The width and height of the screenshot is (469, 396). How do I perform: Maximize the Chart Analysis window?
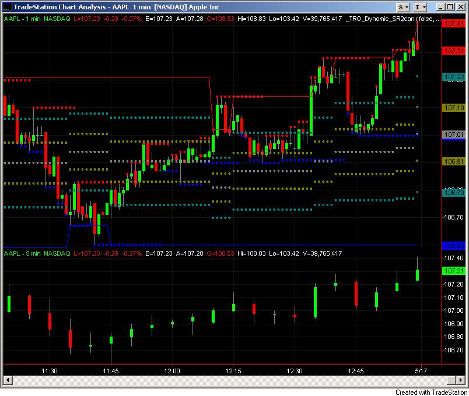point(450,7)
